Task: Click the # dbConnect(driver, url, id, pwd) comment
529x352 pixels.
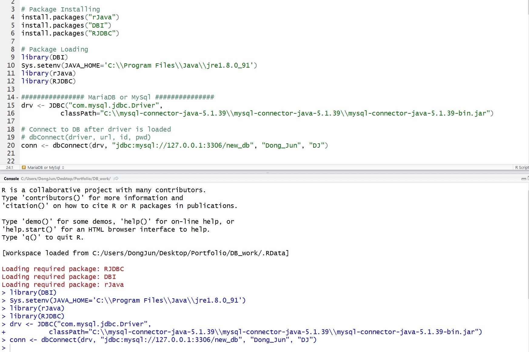Action: tap(86, 137)
